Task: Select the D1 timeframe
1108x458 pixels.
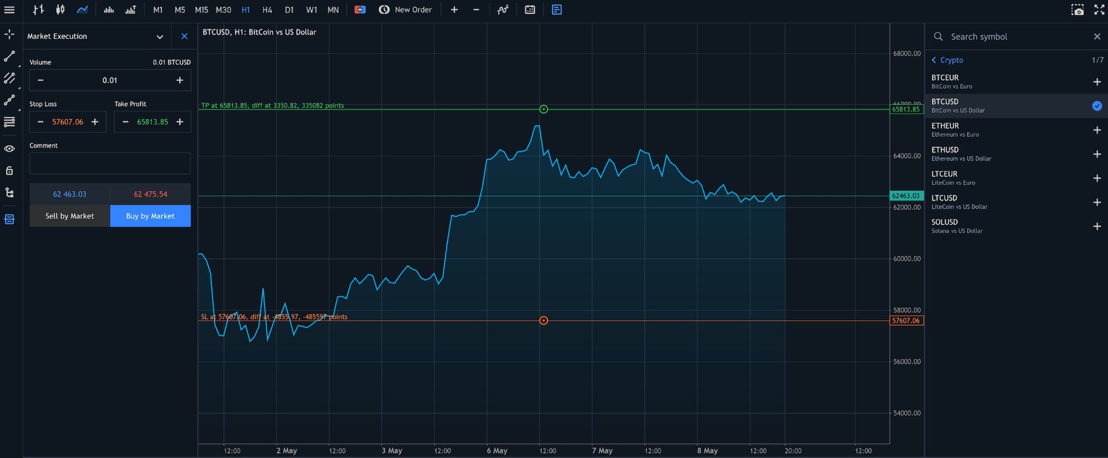Action: pos(289,10)
